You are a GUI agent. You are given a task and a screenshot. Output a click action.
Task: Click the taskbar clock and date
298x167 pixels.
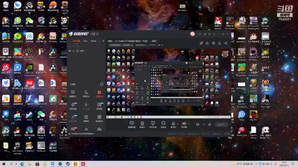pos(284,164)
